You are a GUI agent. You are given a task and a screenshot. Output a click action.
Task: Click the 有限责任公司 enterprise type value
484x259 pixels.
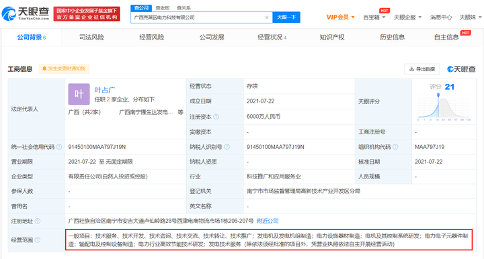[x=108, y=176]
